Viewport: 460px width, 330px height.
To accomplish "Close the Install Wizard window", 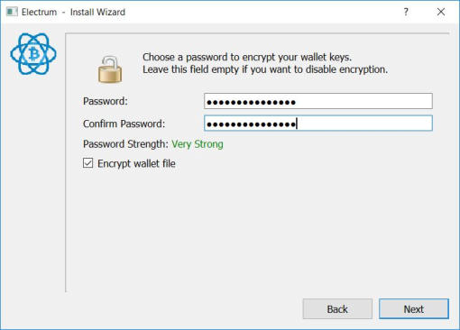I will 441,12.
